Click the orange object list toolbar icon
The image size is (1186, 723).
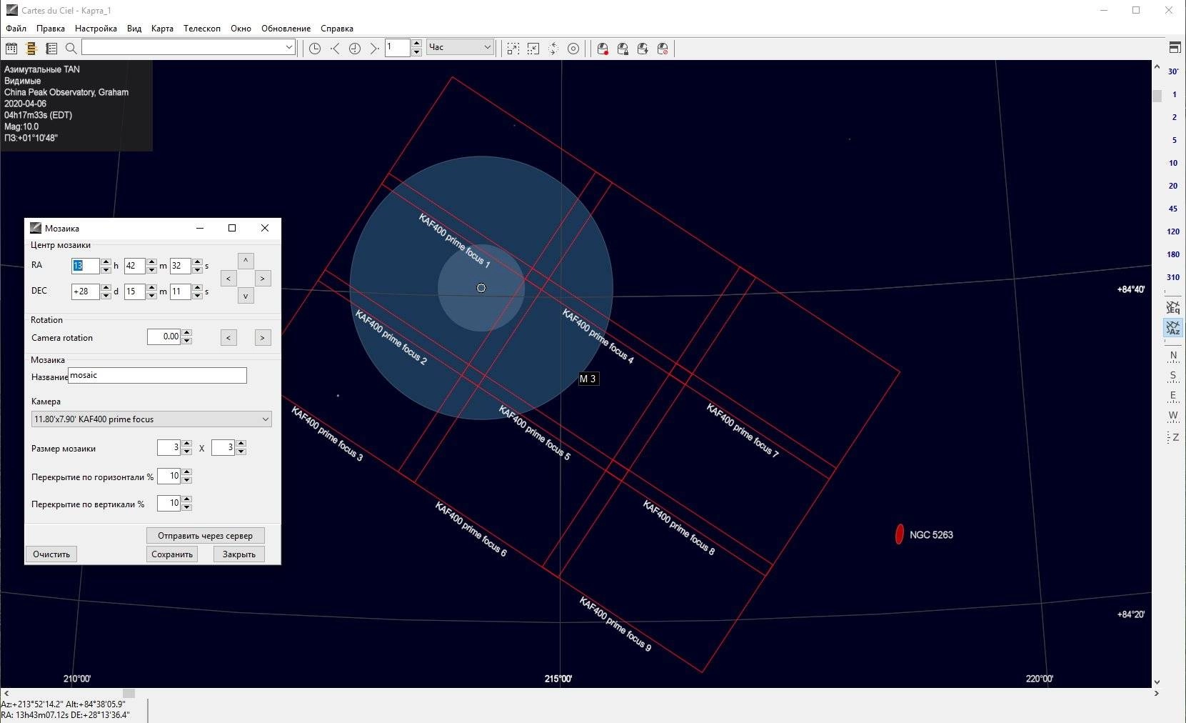pyautogui.click(x=31, y=48)
